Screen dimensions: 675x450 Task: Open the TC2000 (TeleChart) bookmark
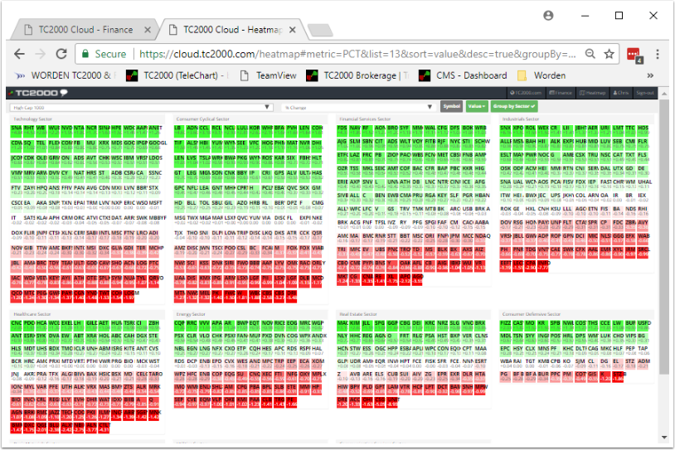pyautogui.click(x=177, y=75)
